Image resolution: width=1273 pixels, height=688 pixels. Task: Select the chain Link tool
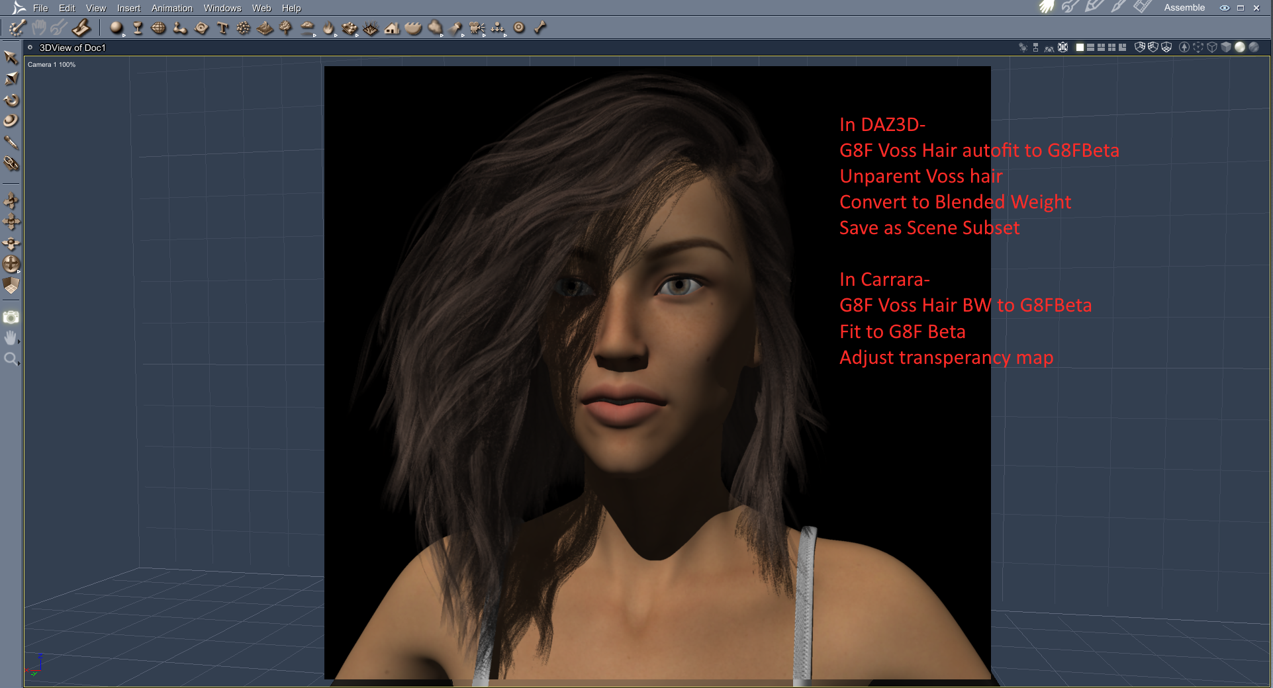[11, 163]
